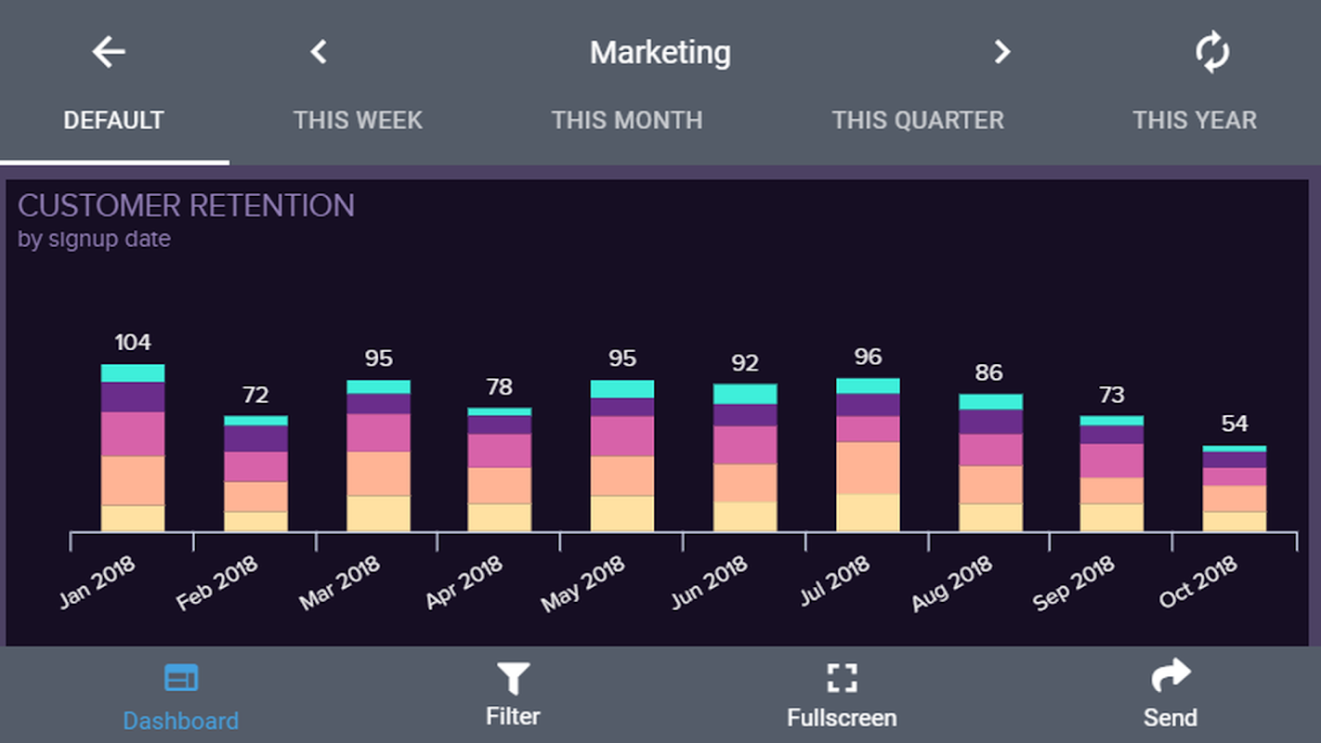This screenshot has height=743, width=1321.
Task: Open the Dashboard view icon
Action: 181,679
